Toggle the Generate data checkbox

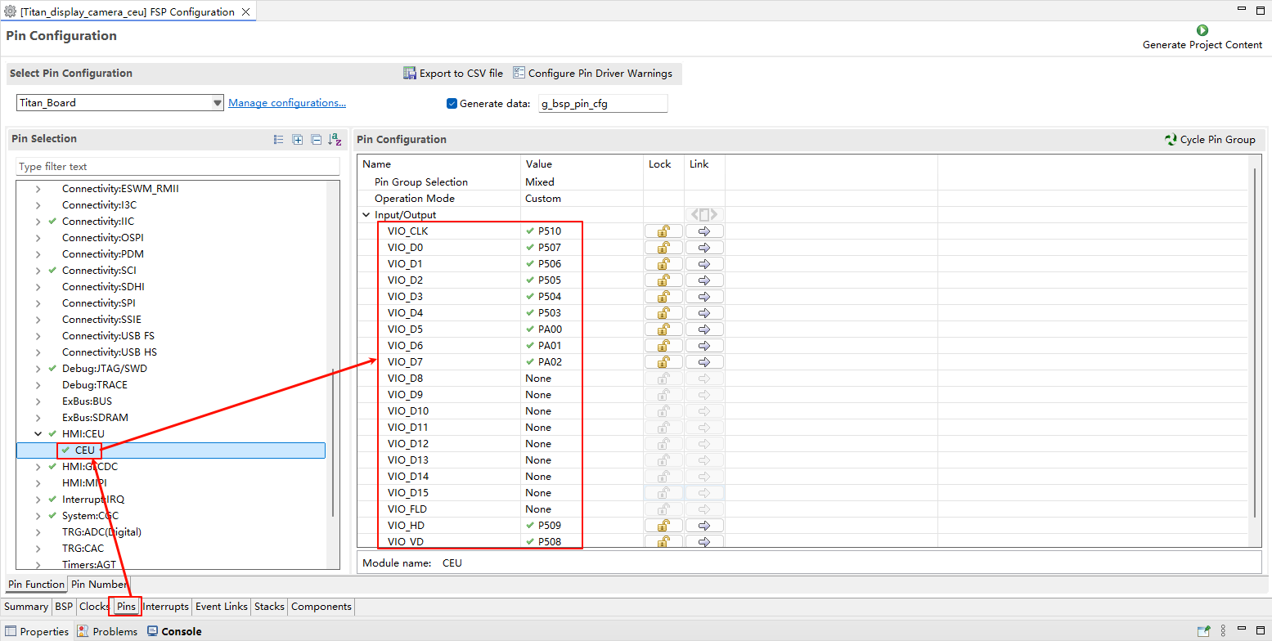tap(452, 104)
